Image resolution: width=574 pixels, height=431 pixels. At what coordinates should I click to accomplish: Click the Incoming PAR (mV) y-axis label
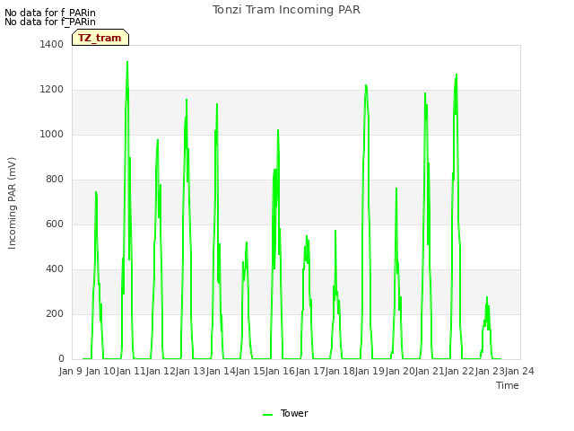coord(12,204)
